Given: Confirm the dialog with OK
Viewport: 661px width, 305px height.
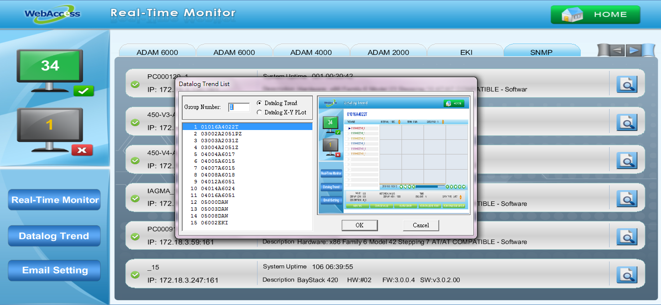Looking at the screenshot, I should pos(359,225).
